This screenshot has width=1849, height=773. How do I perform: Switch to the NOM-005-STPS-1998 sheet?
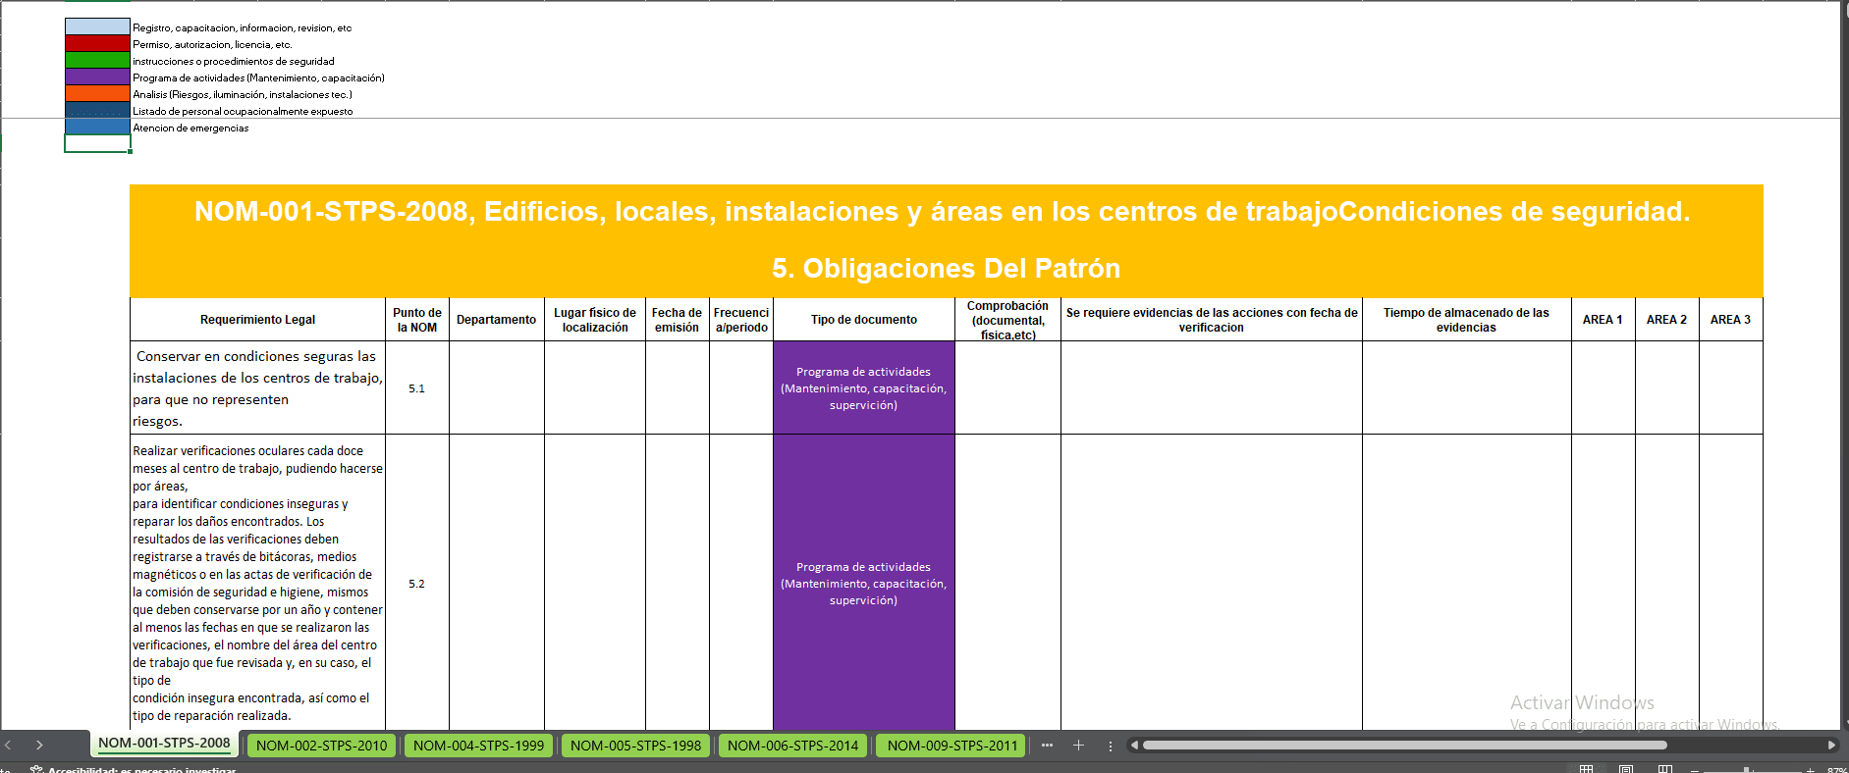pos(635,746)
